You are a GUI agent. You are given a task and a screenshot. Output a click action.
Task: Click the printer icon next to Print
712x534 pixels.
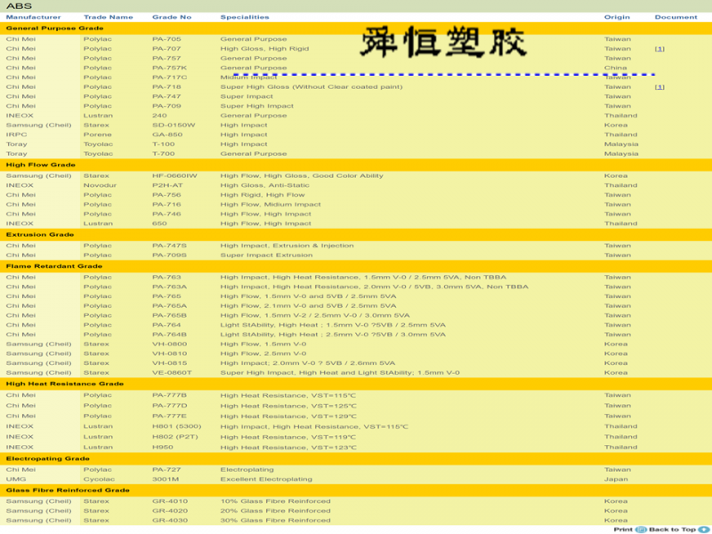(641, 530)
